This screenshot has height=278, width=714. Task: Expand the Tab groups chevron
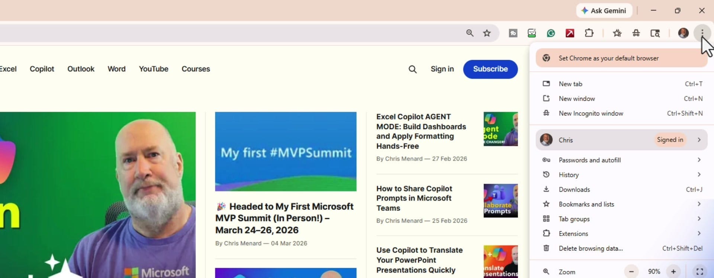coord(699,219)
